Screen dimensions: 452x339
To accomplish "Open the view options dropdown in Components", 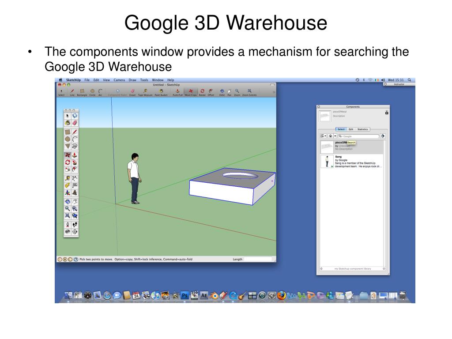I will tap(323, 136).
